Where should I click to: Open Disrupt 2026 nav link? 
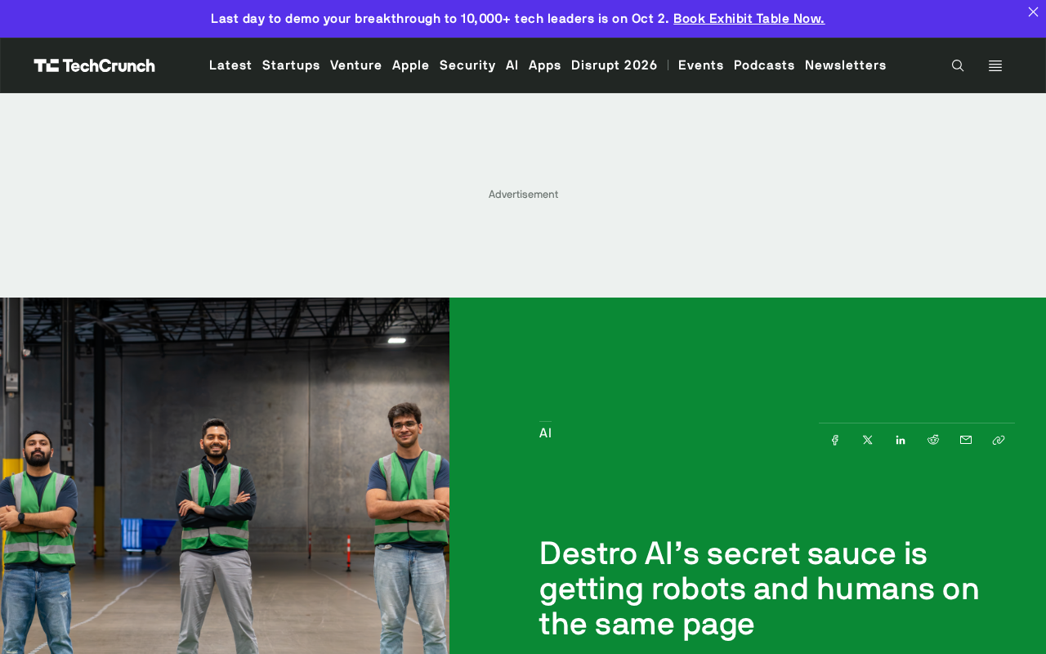pos(615,65)
